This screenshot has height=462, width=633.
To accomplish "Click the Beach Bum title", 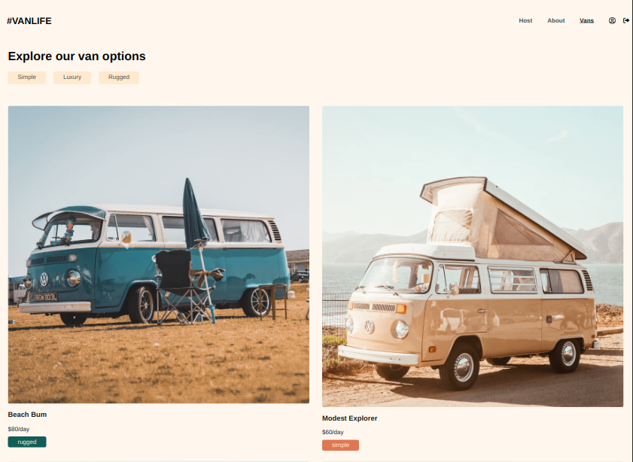I will (x=27, y=415).
